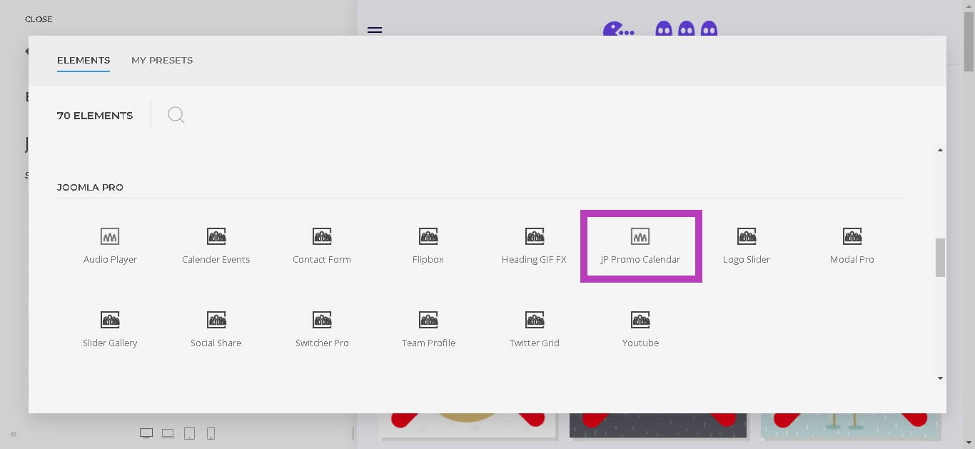Insert the Heading GIF FX element icon
This screenshot has height=449, width=975.
535,236
